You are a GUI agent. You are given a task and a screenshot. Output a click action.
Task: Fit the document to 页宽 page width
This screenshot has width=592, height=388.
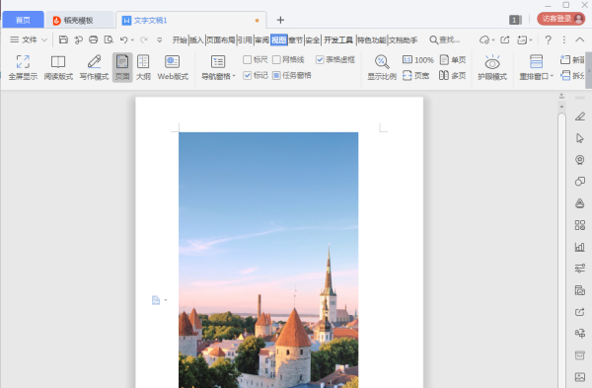point(415,76)
